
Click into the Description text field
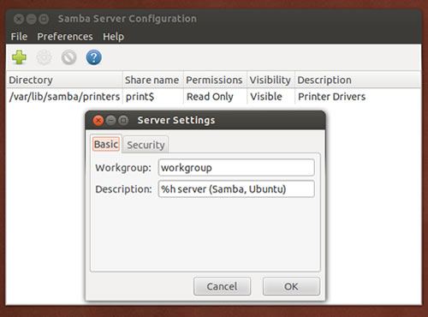point(236,189)
